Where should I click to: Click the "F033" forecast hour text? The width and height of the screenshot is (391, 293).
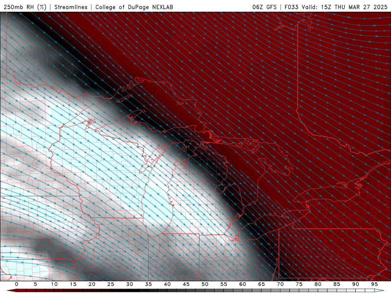point(291,7)
